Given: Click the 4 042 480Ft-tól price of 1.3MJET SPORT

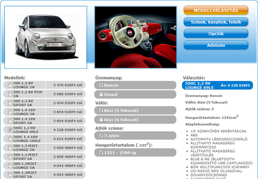Looking at the screenshot, I should point(68,174).
